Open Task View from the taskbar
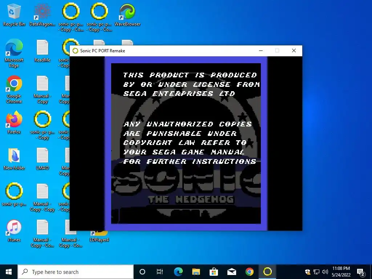This screenshot has height=279, width=372. tap(160, 272)
